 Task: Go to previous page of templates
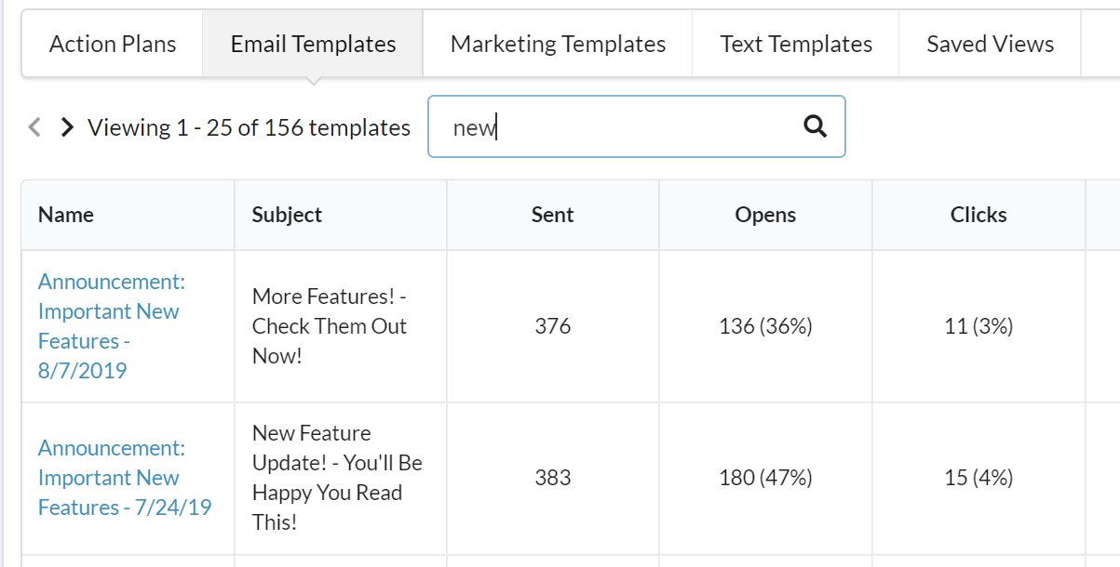coord(34,127)
